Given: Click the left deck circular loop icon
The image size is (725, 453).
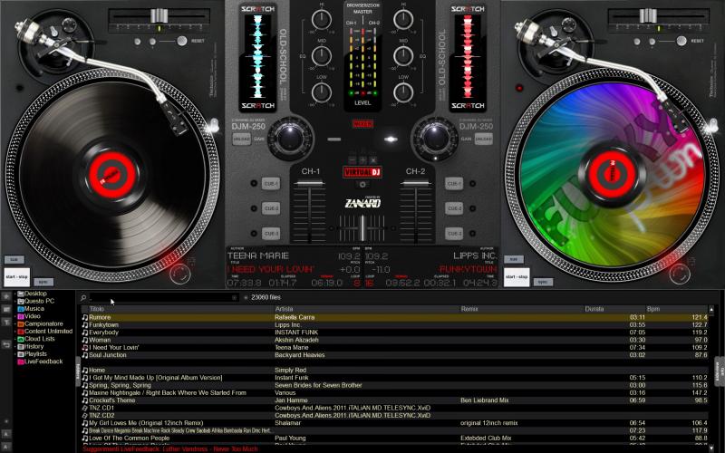Looking at the screenshot, I should [179, 274].
